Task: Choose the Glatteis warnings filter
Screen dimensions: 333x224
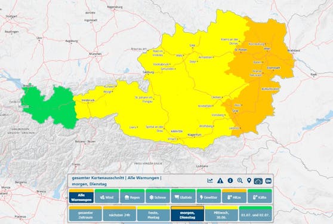Action: [x=183, y=196]
